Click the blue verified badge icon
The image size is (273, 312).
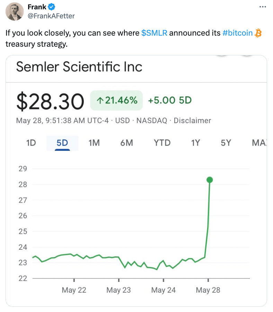[52, 7]
